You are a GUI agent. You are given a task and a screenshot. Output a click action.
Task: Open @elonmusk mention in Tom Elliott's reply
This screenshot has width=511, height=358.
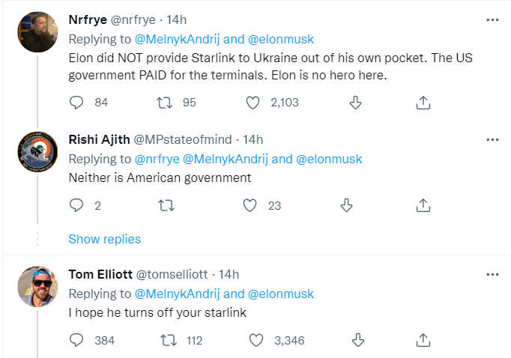tap(281, 294)
